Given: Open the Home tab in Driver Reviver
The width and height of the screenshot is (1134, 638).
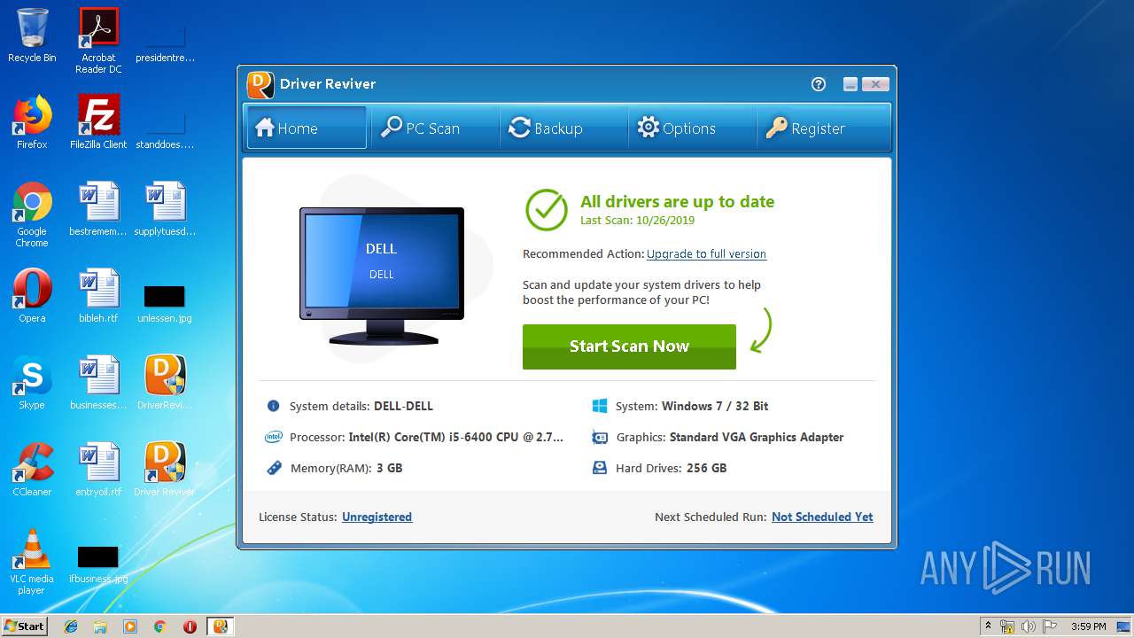Looking at the screenshot, I should click(306, 128).
